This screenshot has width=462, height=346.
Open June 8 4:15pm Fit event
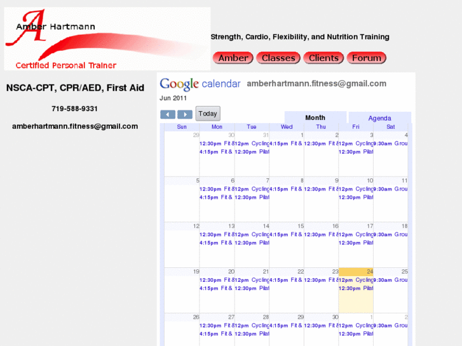click(x=286, y=189)
